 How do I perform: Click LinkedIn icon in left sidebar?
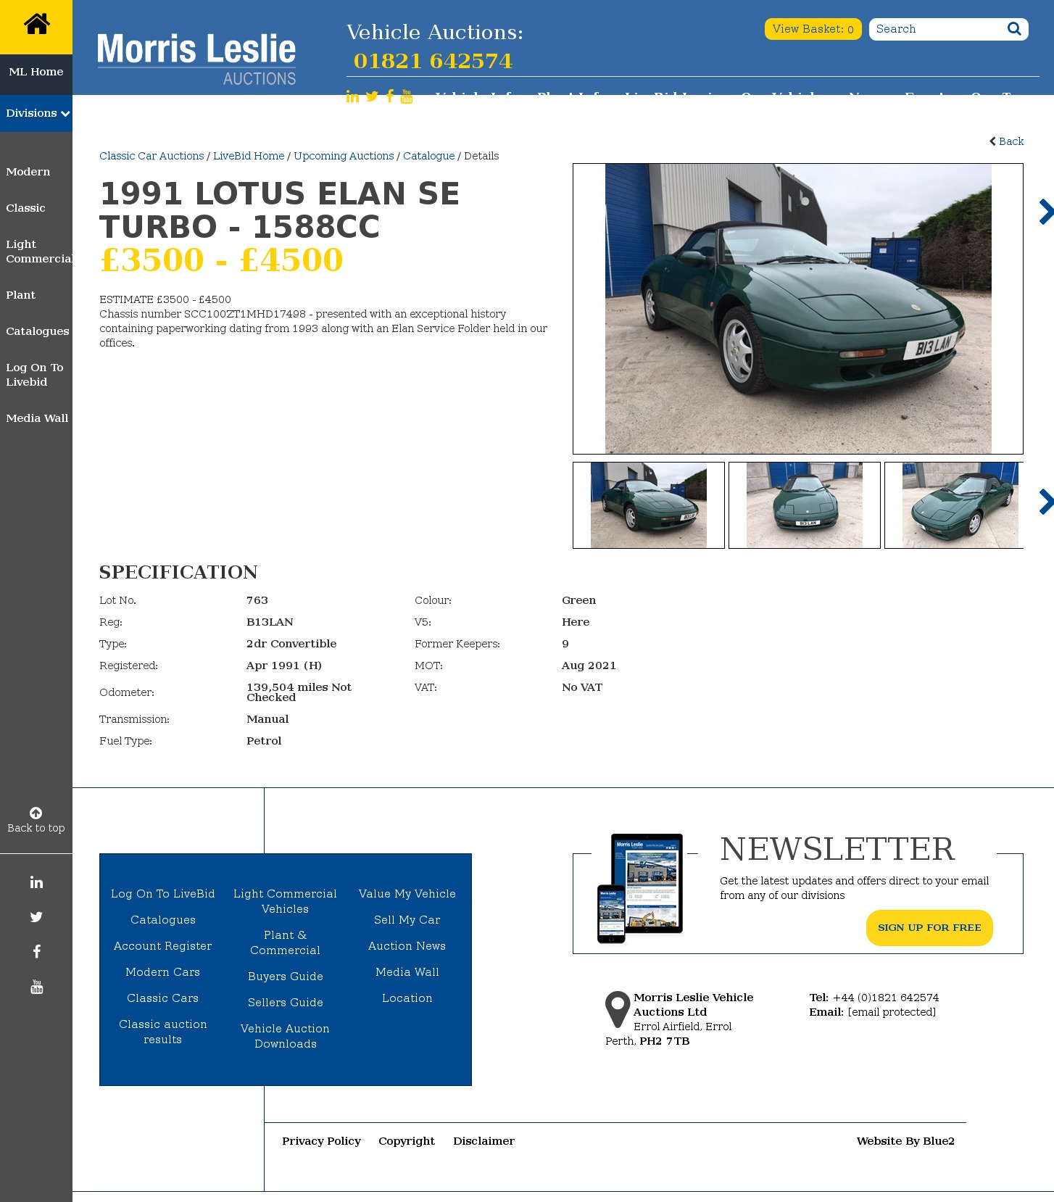[x=36, y=882]
